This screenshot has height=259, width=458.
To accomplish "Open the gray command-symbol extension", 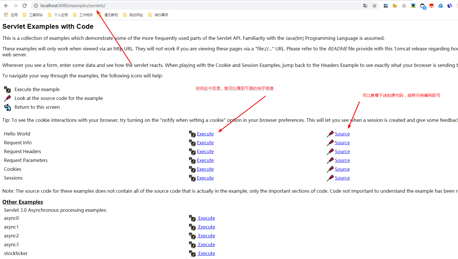I will tap(404, 6).
